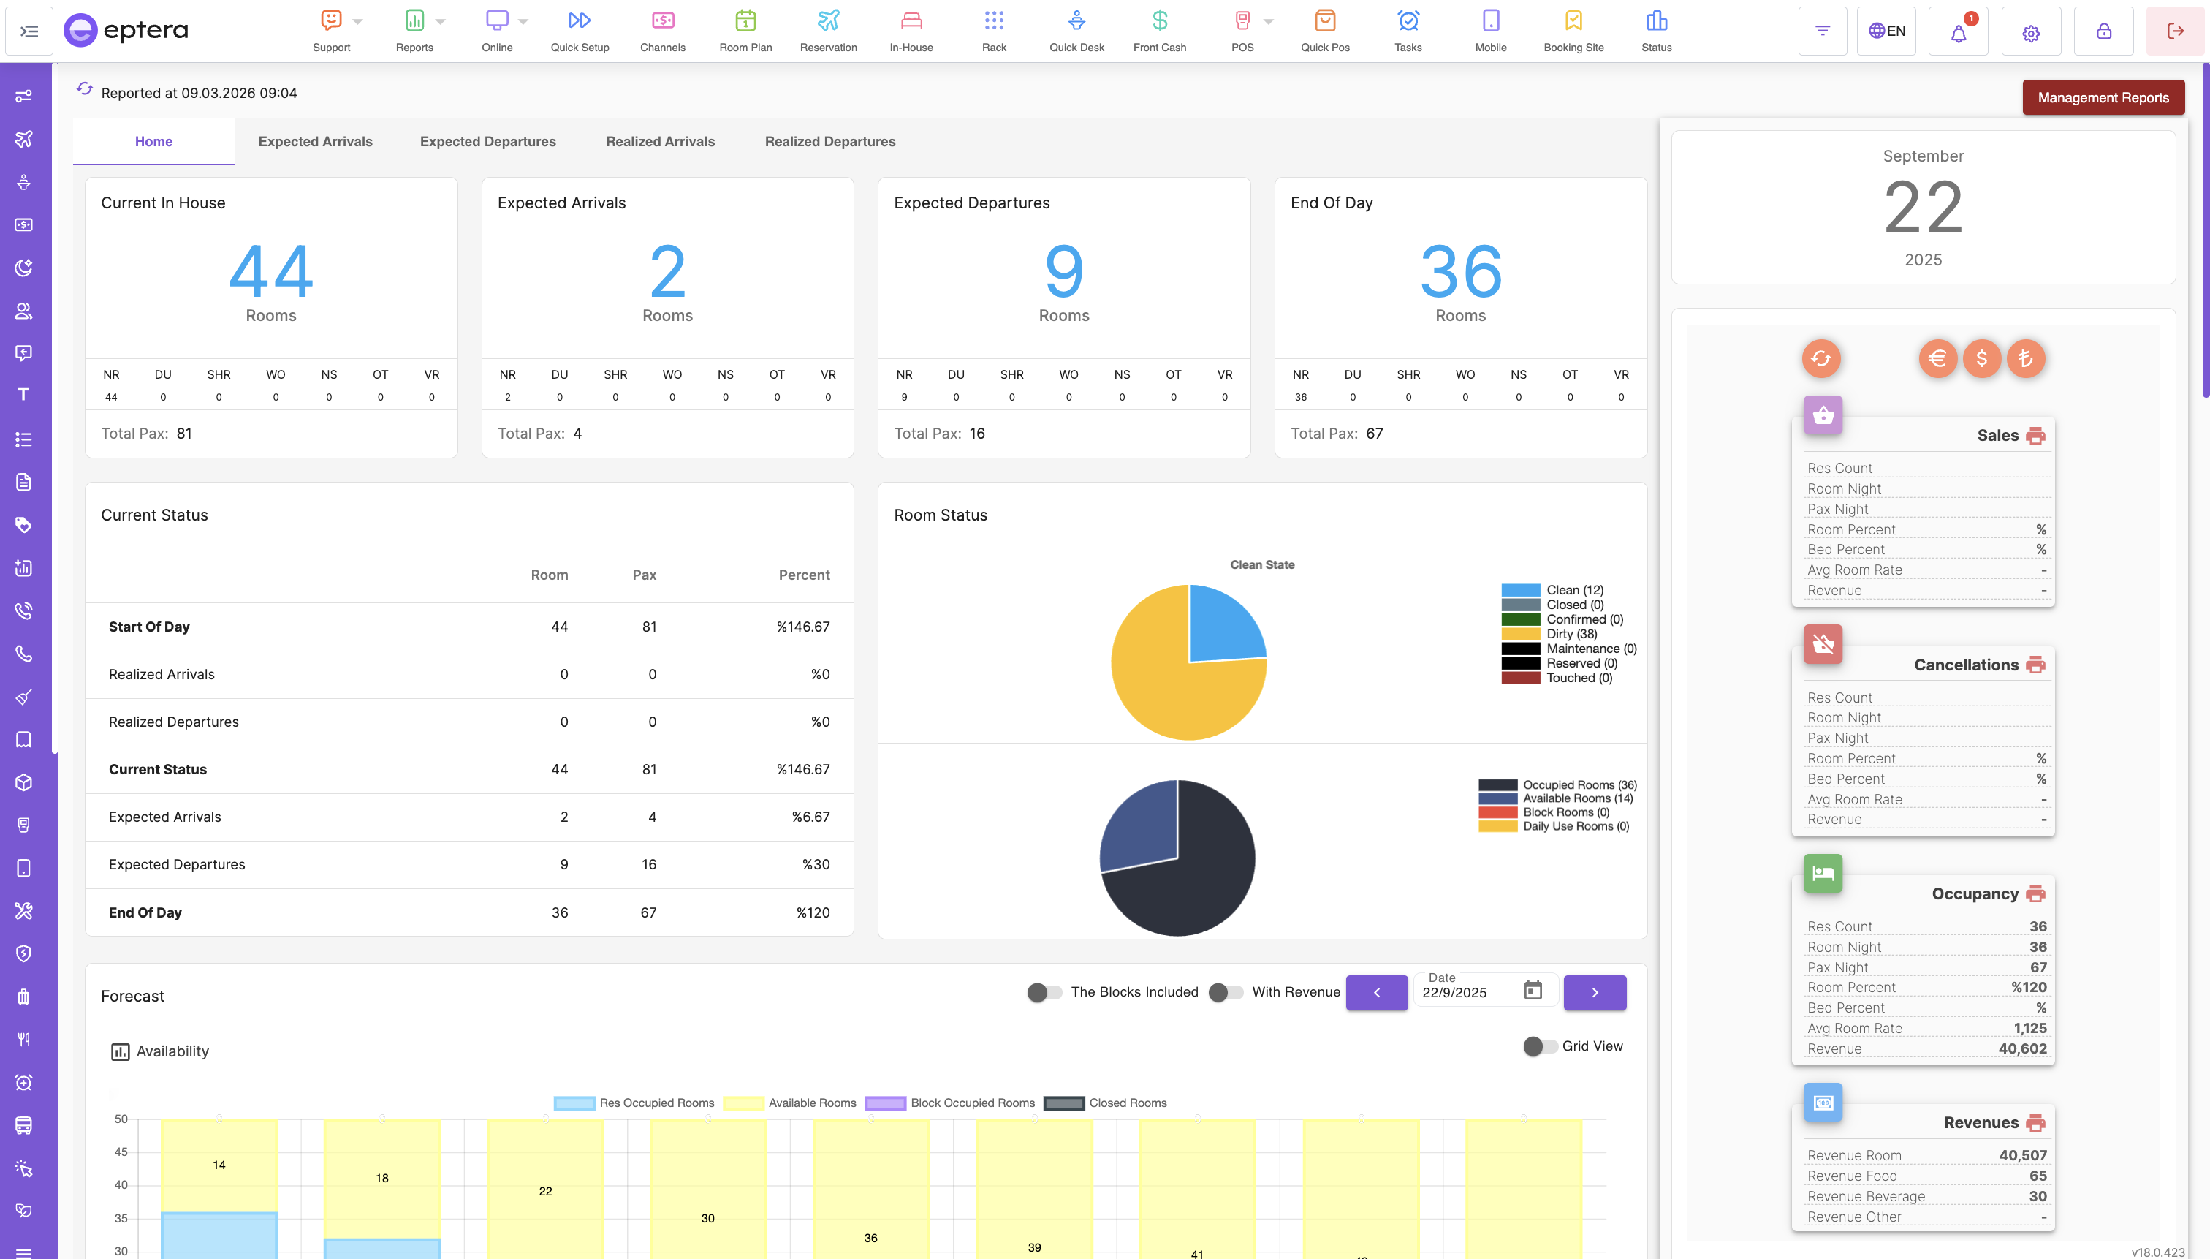The image size is (2210, 1259).
Task: Toggle Available Rooms legend series in Forecast
Action: (789, 1103)
